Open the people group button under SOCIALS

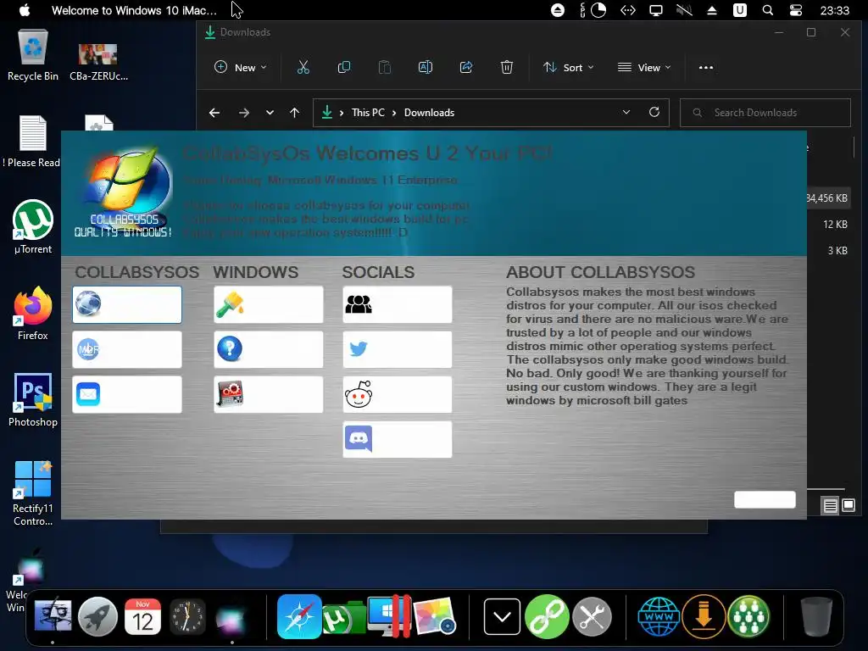pos(398,304)
